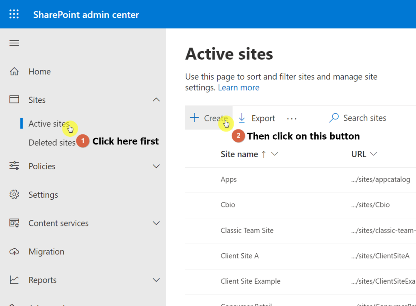
Task: Collapse the navigation hamburger menu
Action: pos(14,43)
